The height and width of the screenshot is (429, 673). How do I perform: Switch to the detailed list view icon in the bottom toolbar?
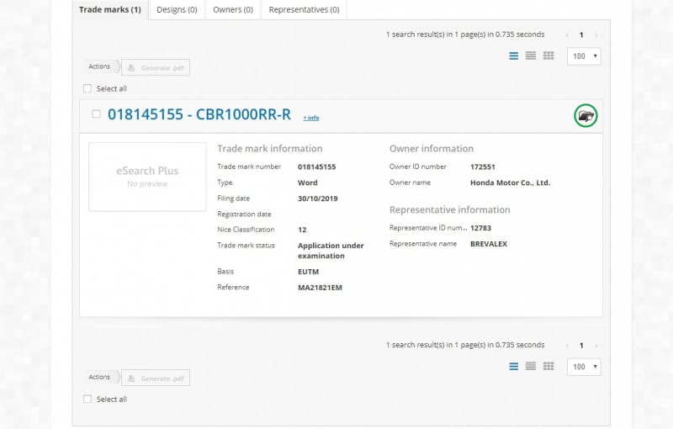513,366
